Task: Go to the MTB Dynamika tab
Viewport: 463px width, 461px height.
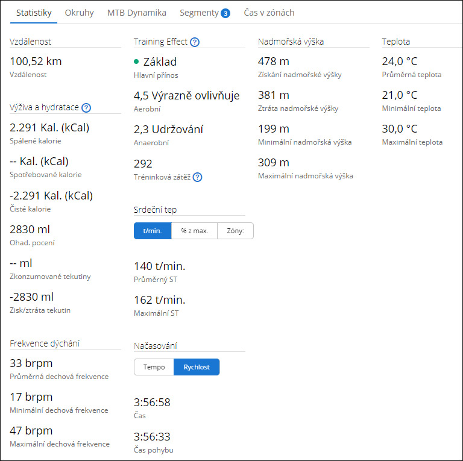Action: click(x=136, y=13)
